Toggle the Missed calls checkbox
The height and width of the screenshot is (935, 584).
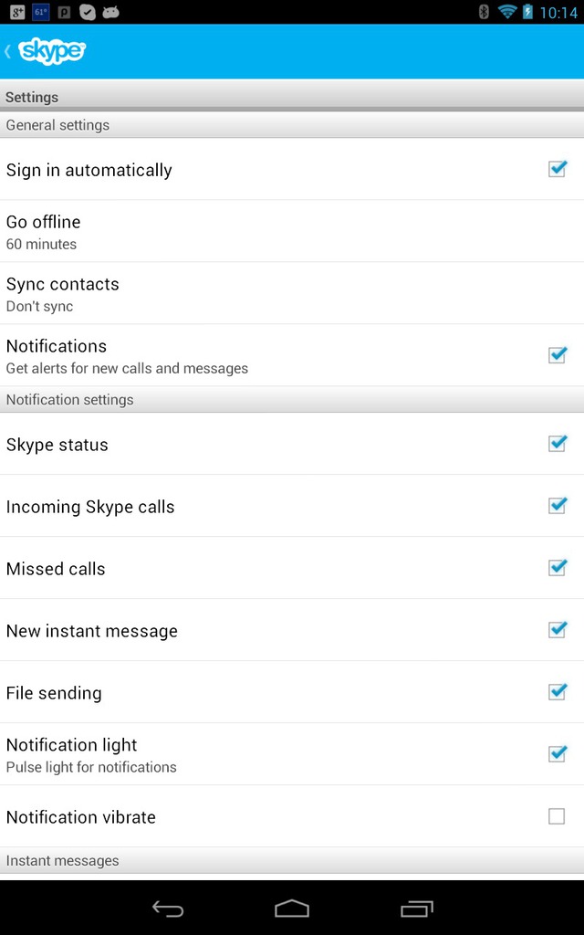point(558,568)
